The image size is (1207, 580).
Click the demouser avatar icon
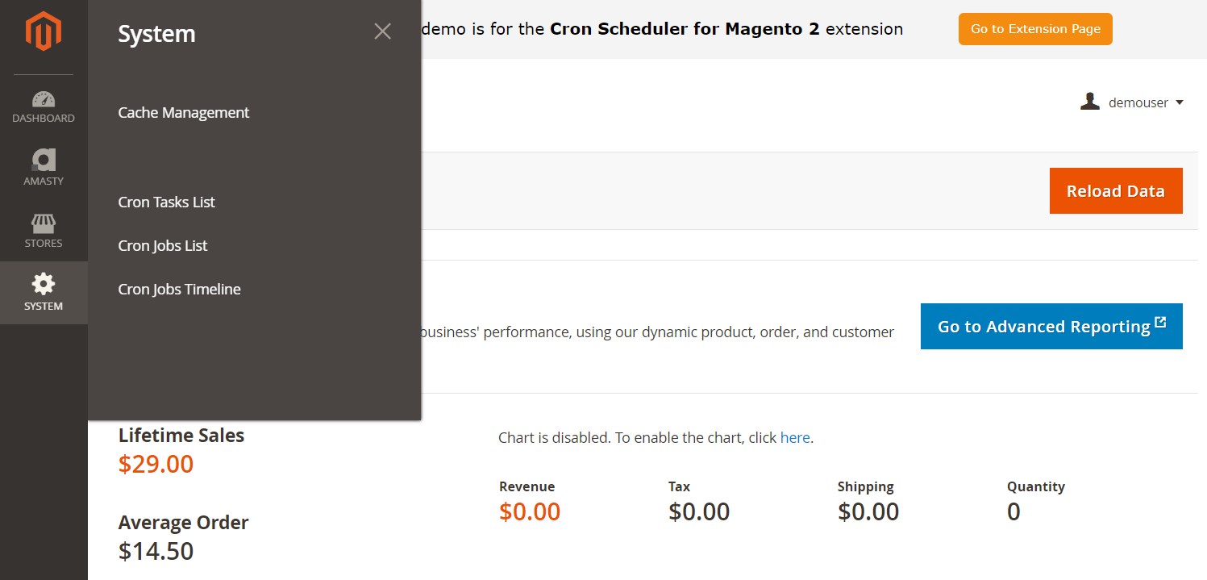[1090, 102]
